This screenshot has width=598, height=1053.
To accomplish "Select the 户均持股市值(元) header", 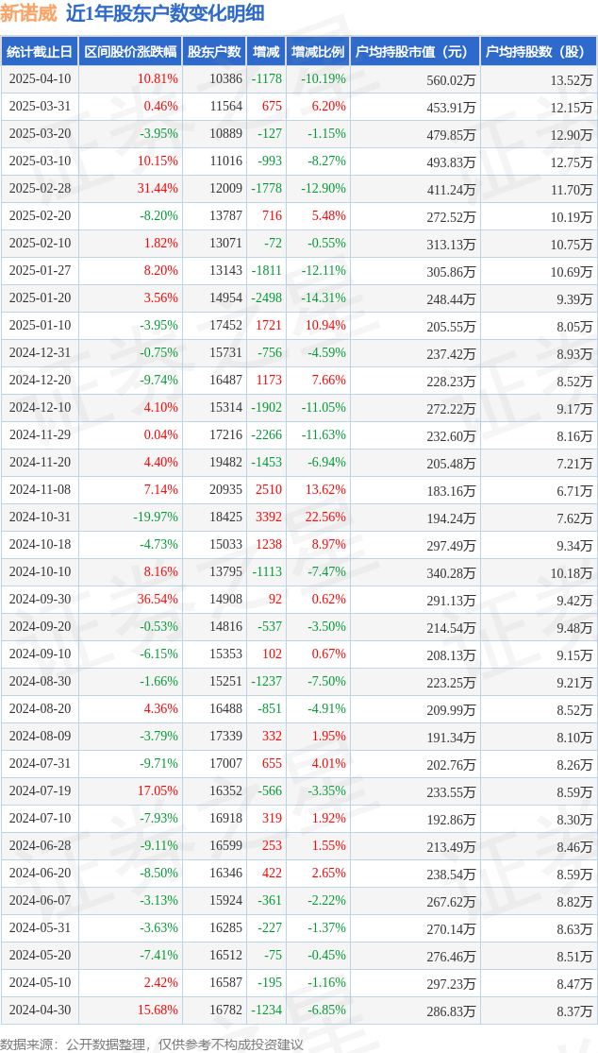I will point(416,52).
